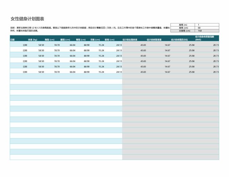Click the 日期 column header
229x177 pixels.
pos(13,40)
